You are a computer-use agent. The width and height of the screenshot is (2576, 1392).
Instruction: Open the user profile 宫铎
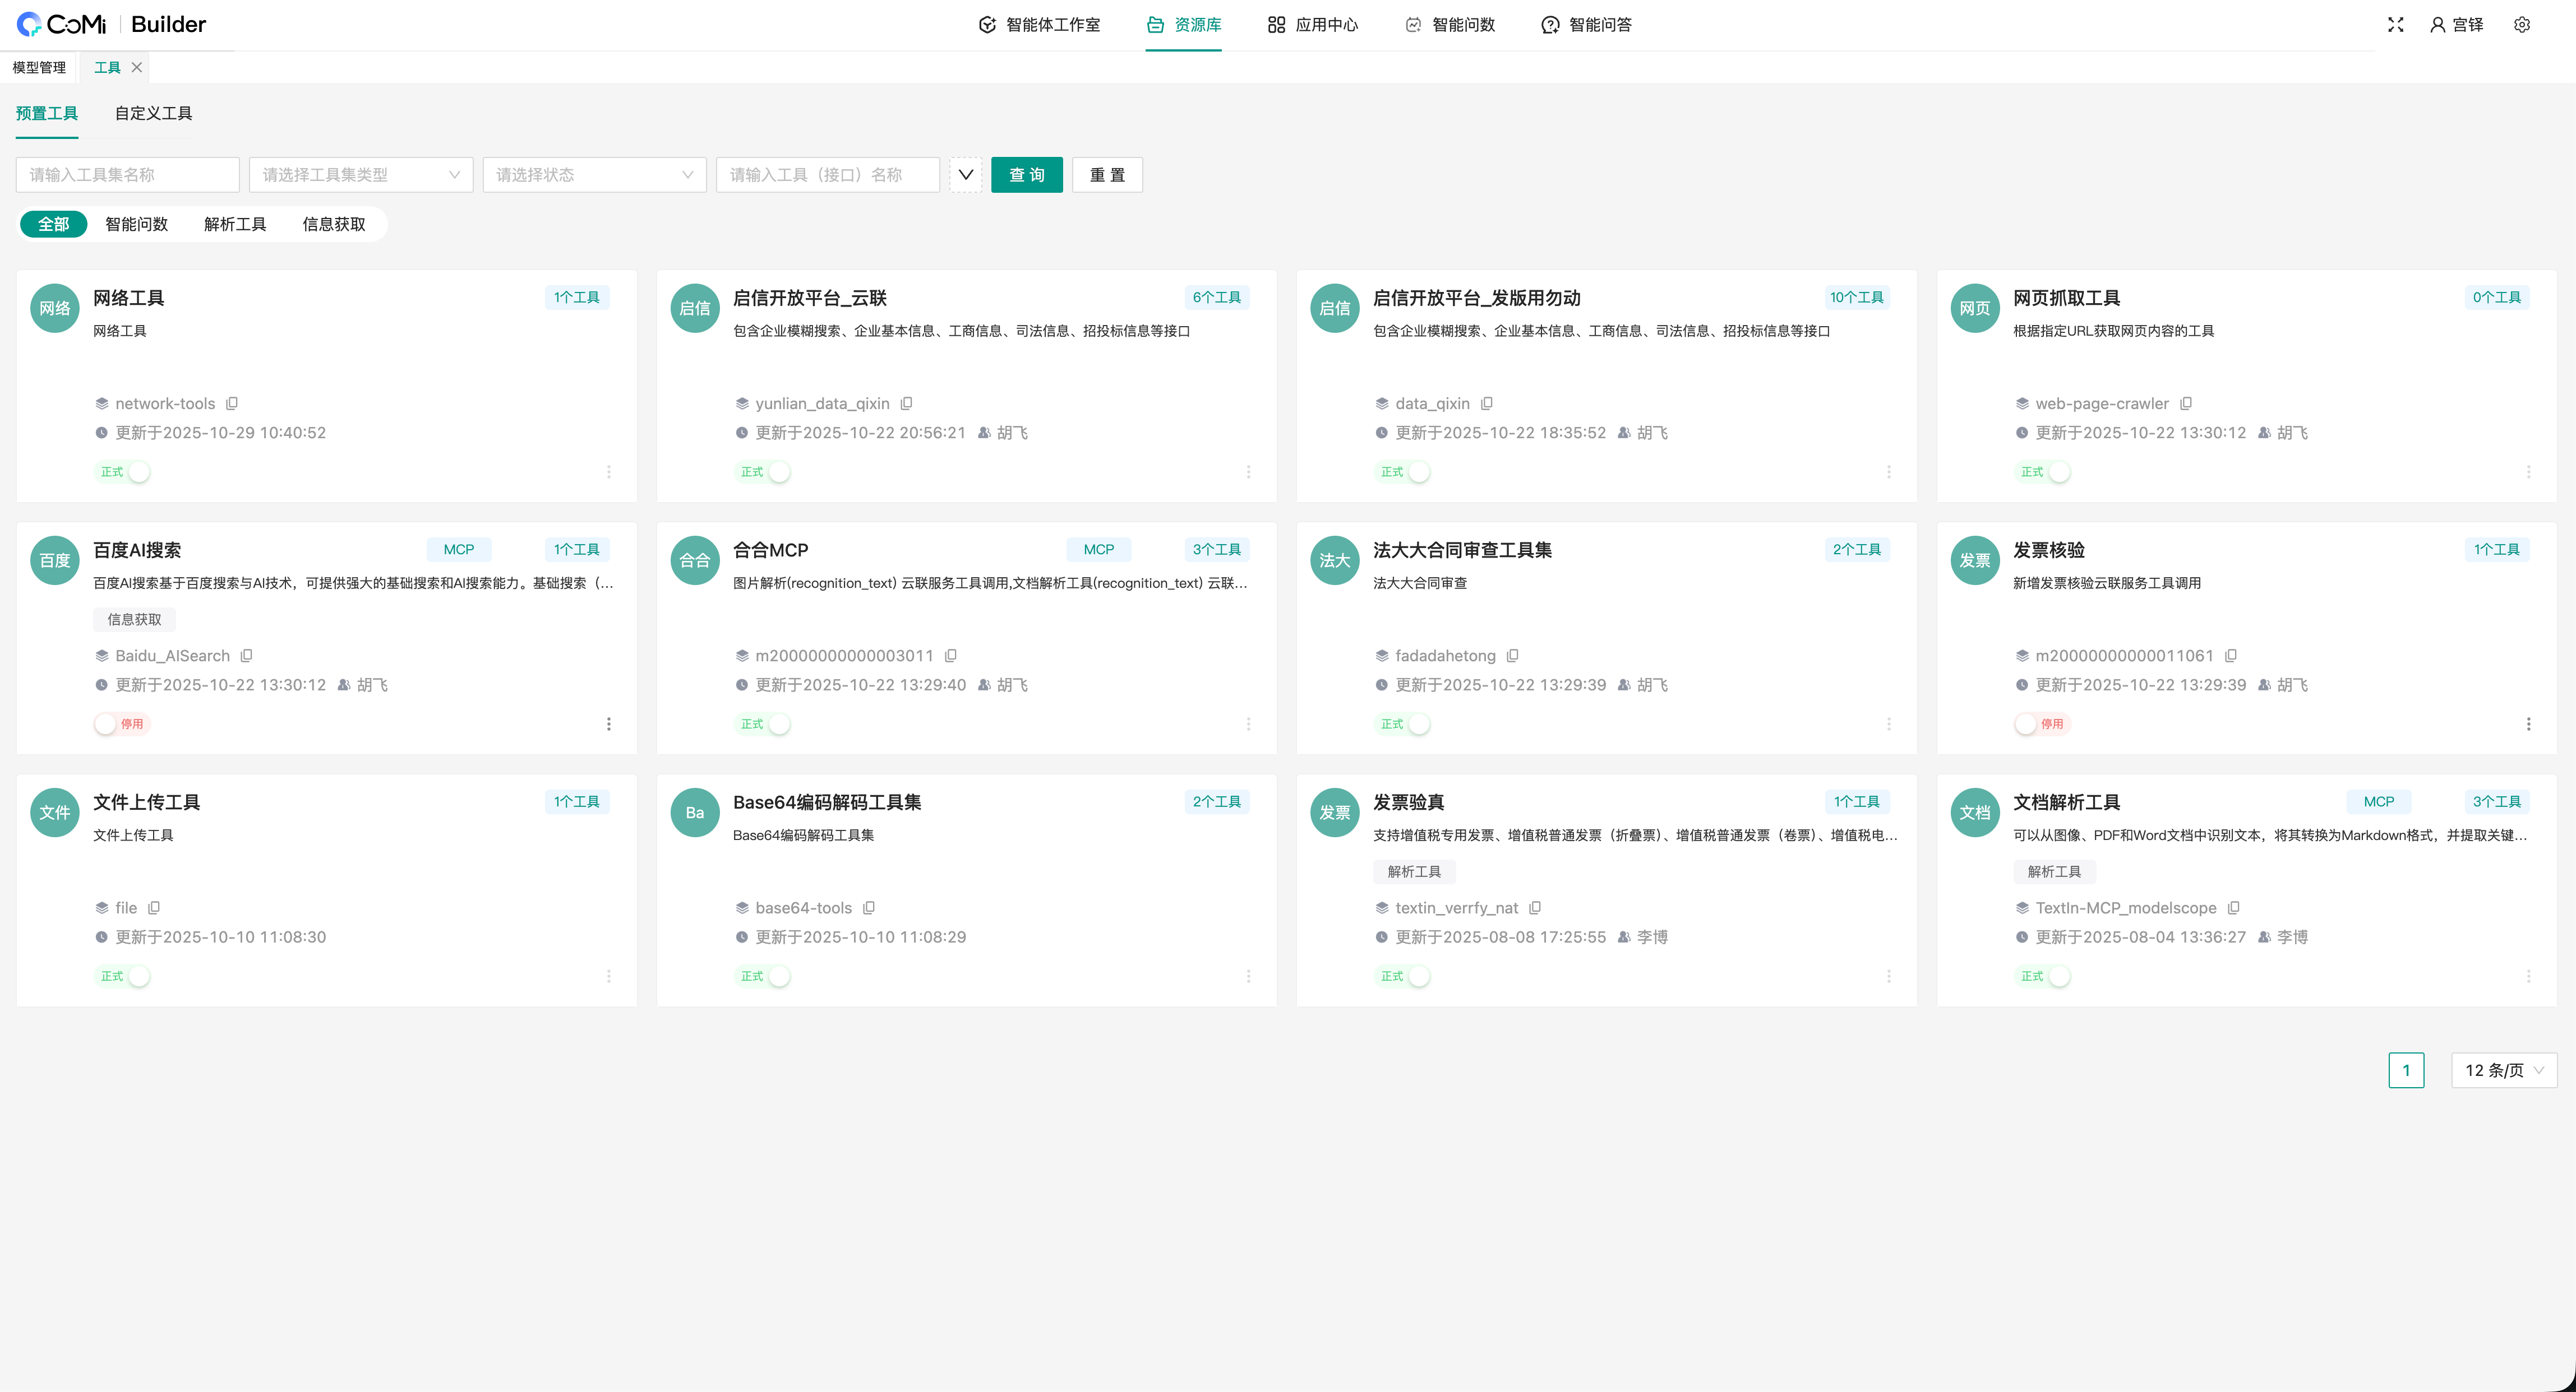2457,25
